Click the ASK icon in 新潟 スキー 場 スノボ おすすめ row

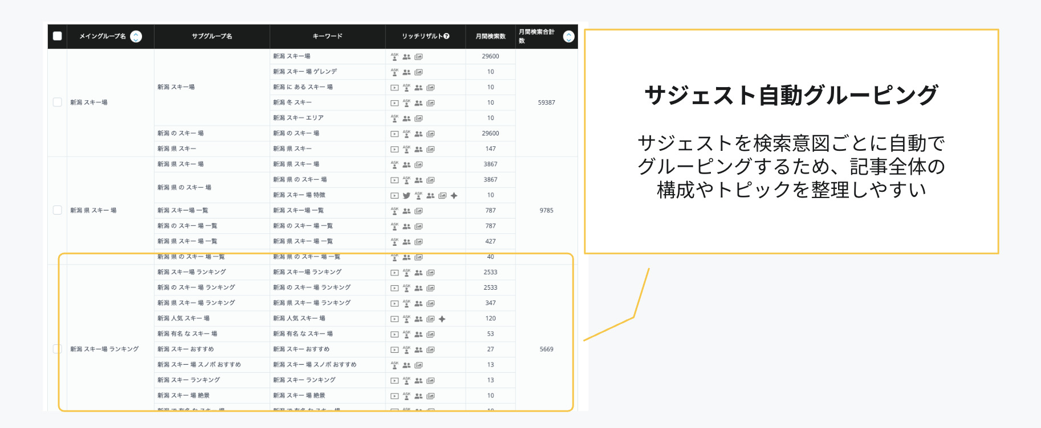tap(395, 364)
